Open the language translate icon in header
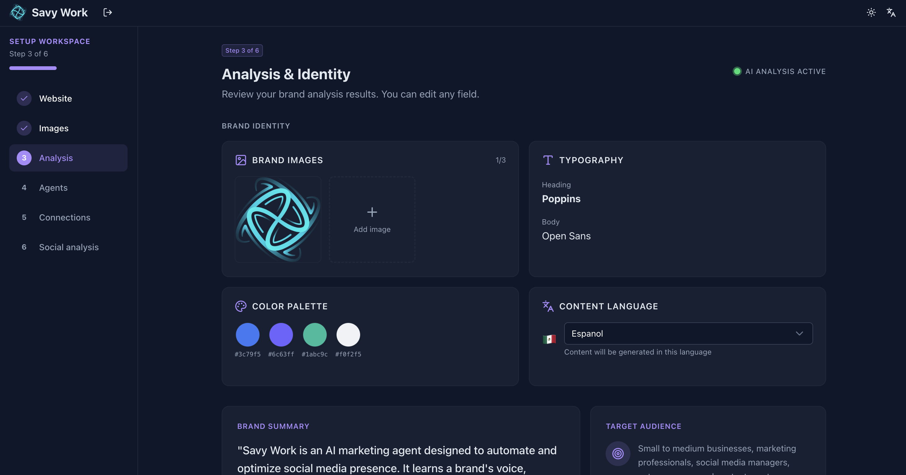 891,13
